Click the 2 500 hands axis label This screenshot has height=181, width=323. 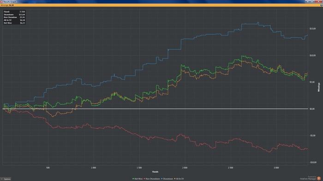coord(231,168)
